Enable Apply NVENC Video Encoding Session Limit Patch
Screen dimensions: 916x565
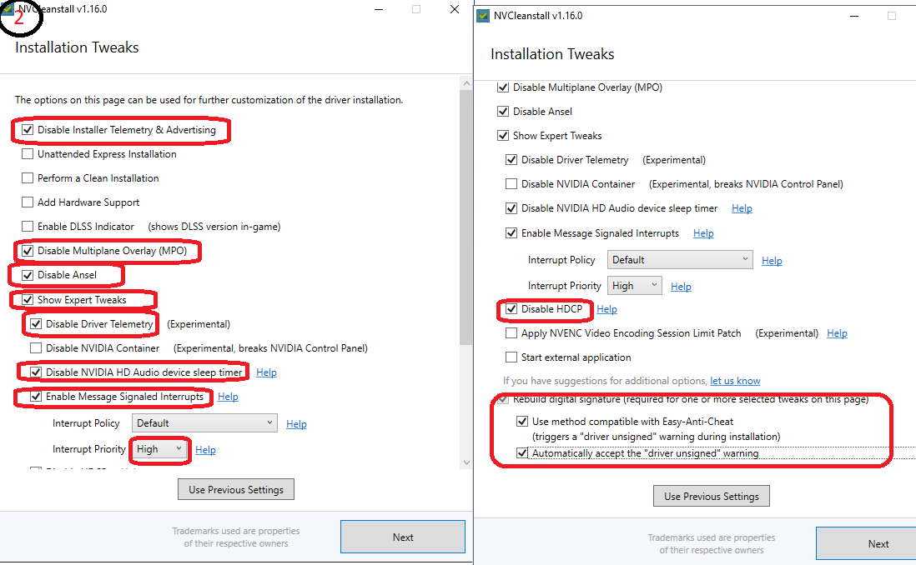511,332
